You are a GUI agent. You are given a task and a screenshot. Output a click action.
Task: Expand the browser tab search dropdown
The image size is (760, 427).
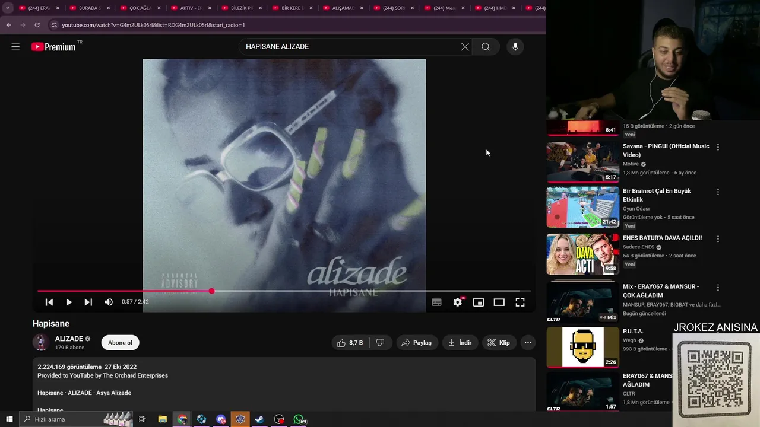tap(8, 8)
